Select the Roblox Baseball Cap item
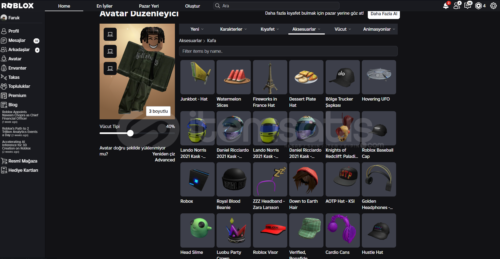Viewport: 500px width, 259px height. click(x=379, y=128)
